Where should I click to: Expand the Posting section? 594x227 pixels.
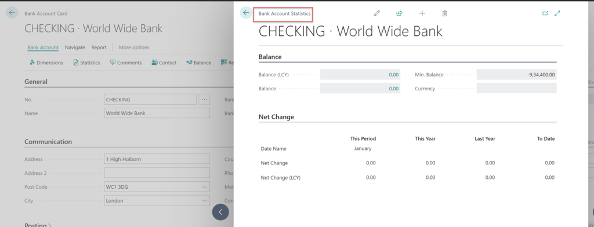pos(38,225)
